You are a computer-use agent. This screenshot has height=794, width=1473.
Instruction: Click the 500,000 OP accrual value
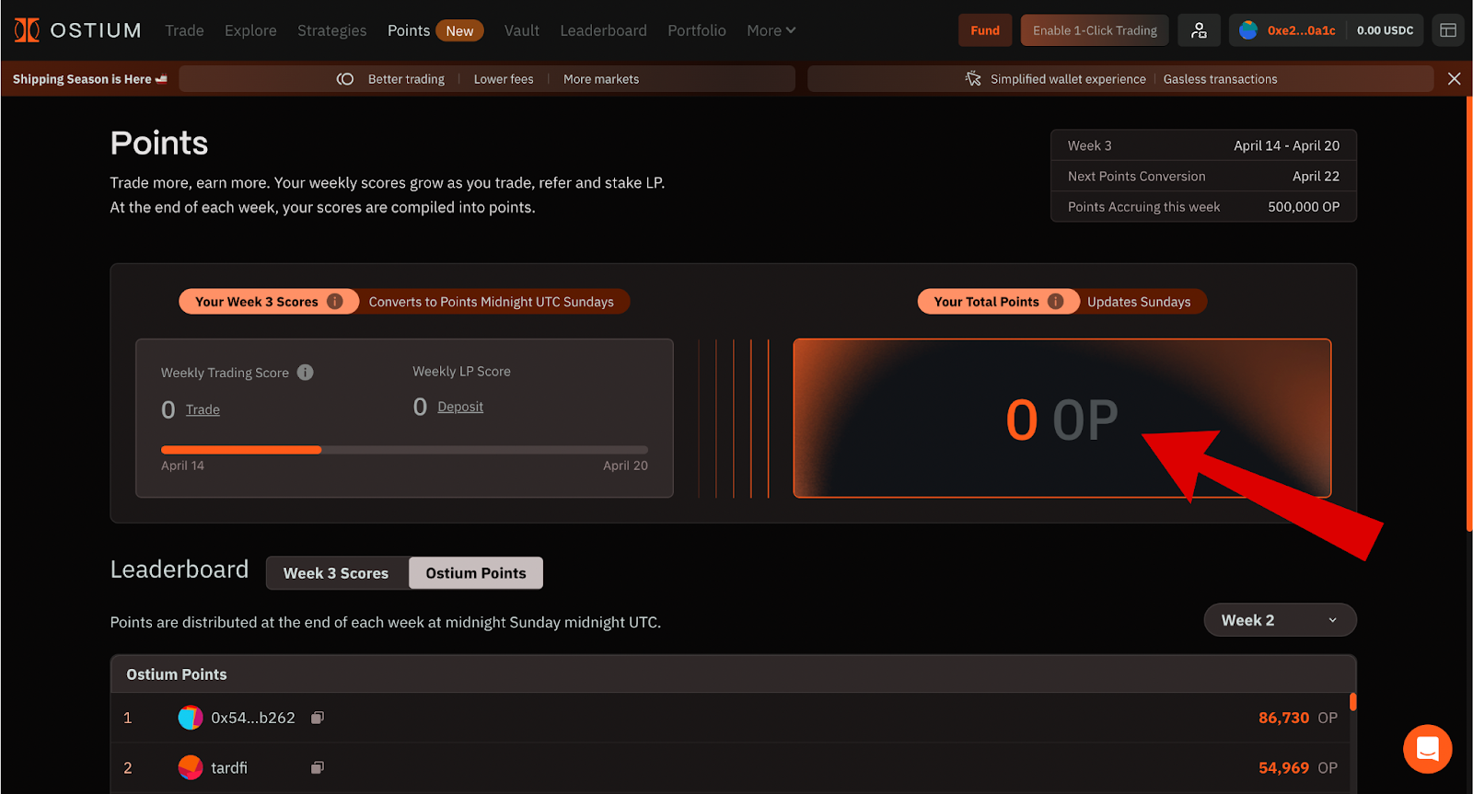point(1304,207)
